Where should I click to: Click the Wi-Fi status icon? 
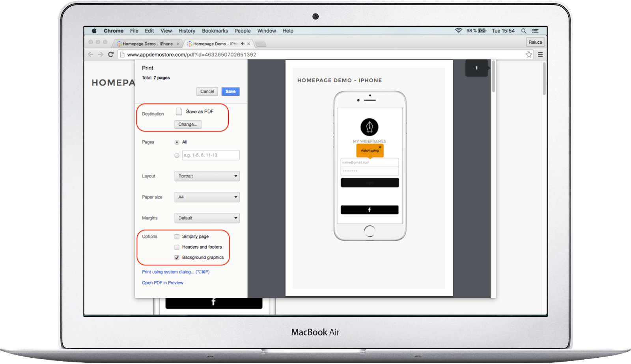coord(458,30)
